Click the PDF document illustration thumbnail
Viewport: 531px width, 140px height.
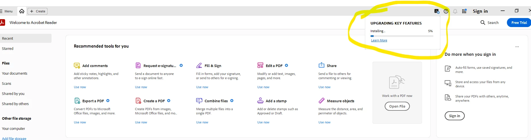coord(397,82)
